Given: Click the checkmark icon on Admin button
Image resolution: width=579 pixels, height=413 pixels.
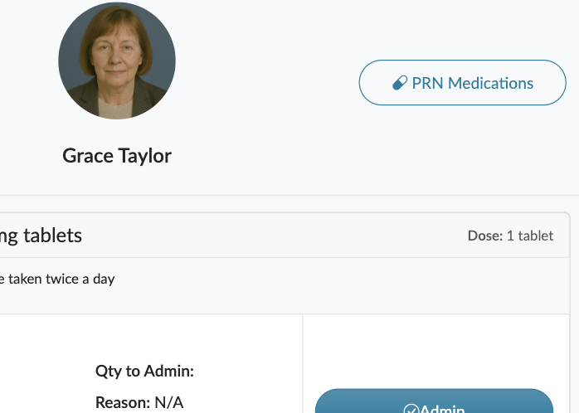Looking at the screenshot, I should click(x=411, y=410).
